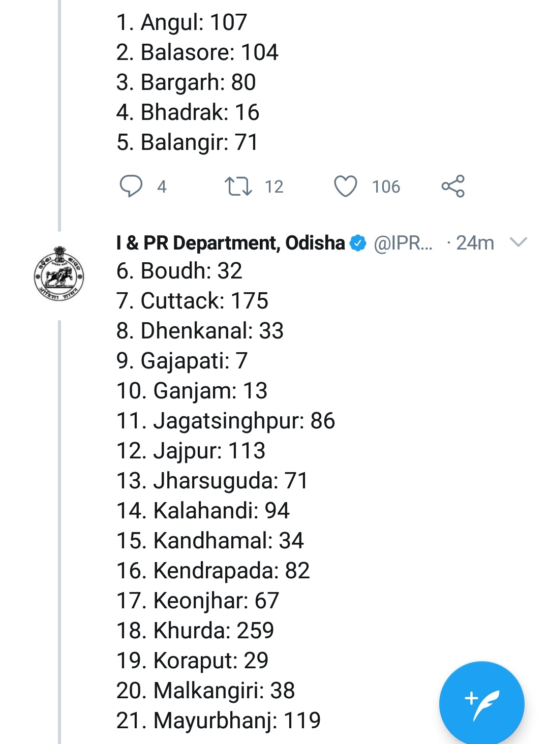Tap the Balasore: 104 entry
Image resolution: width=549 pixels, height=744 pixels.
[197, 52]
